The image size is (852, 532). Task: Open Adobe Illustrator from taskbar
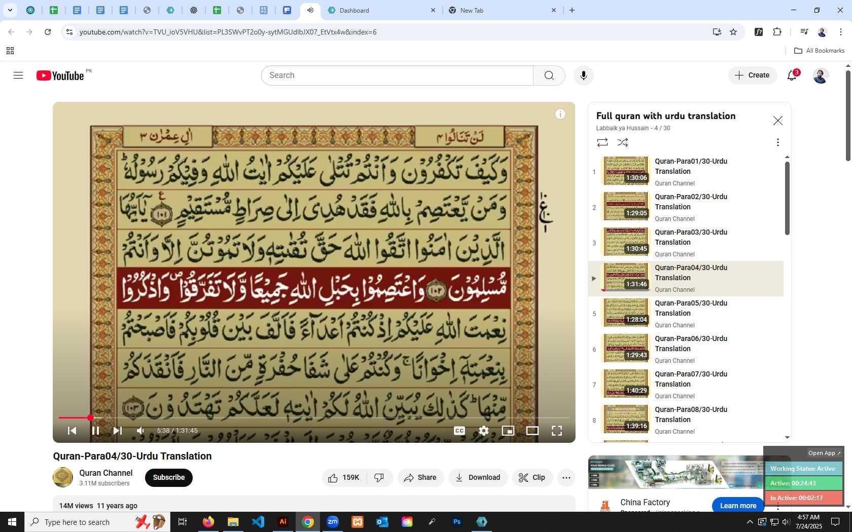tap(283, 522)
